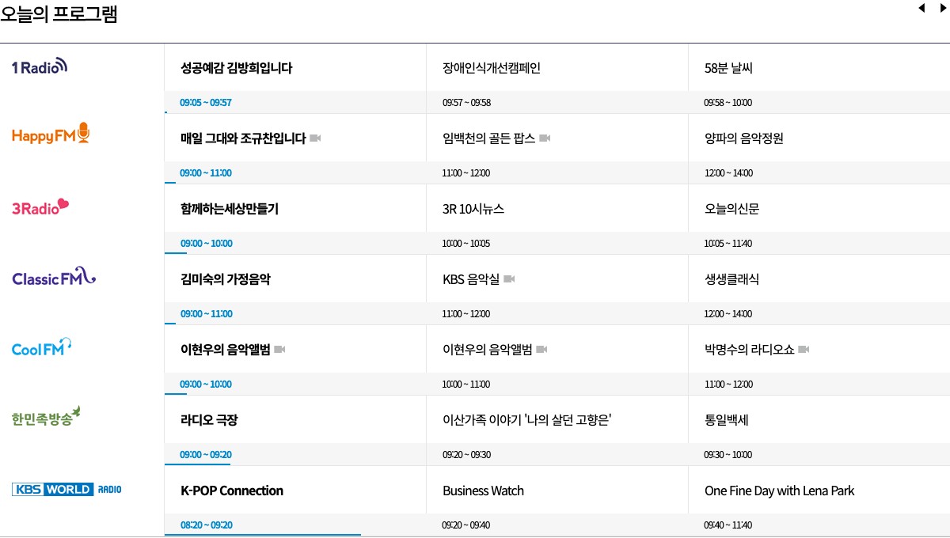Click the 09:00 ~ 09:20 time slot
This screenshot has height=538, width=950.
pos(206,455)
